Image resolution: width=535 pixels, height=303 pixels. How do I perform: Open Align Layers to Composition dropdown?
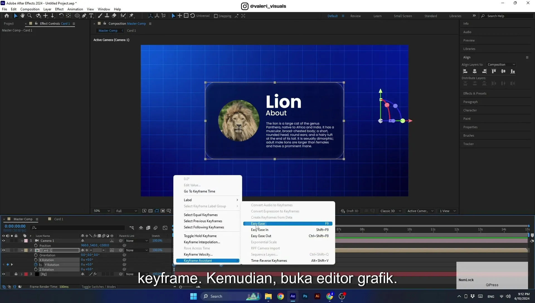point(501,65)
